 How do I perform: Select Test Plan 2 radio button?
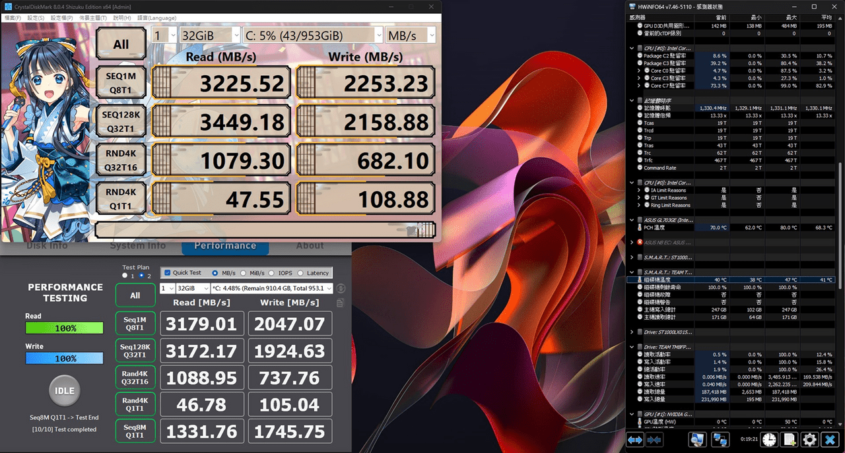pyautogui.click(x=141, y=275)
